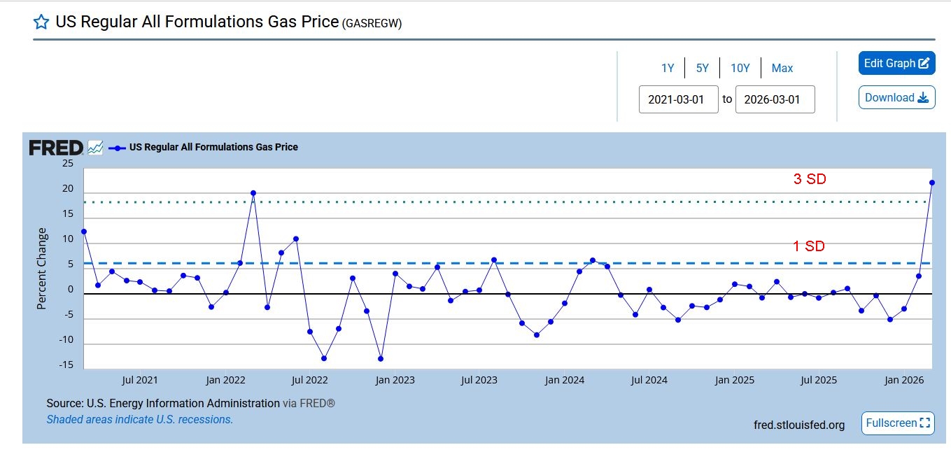Click the blue series legend marker
The height and width of the screenshot is (452, 951).
pos(117,148)
